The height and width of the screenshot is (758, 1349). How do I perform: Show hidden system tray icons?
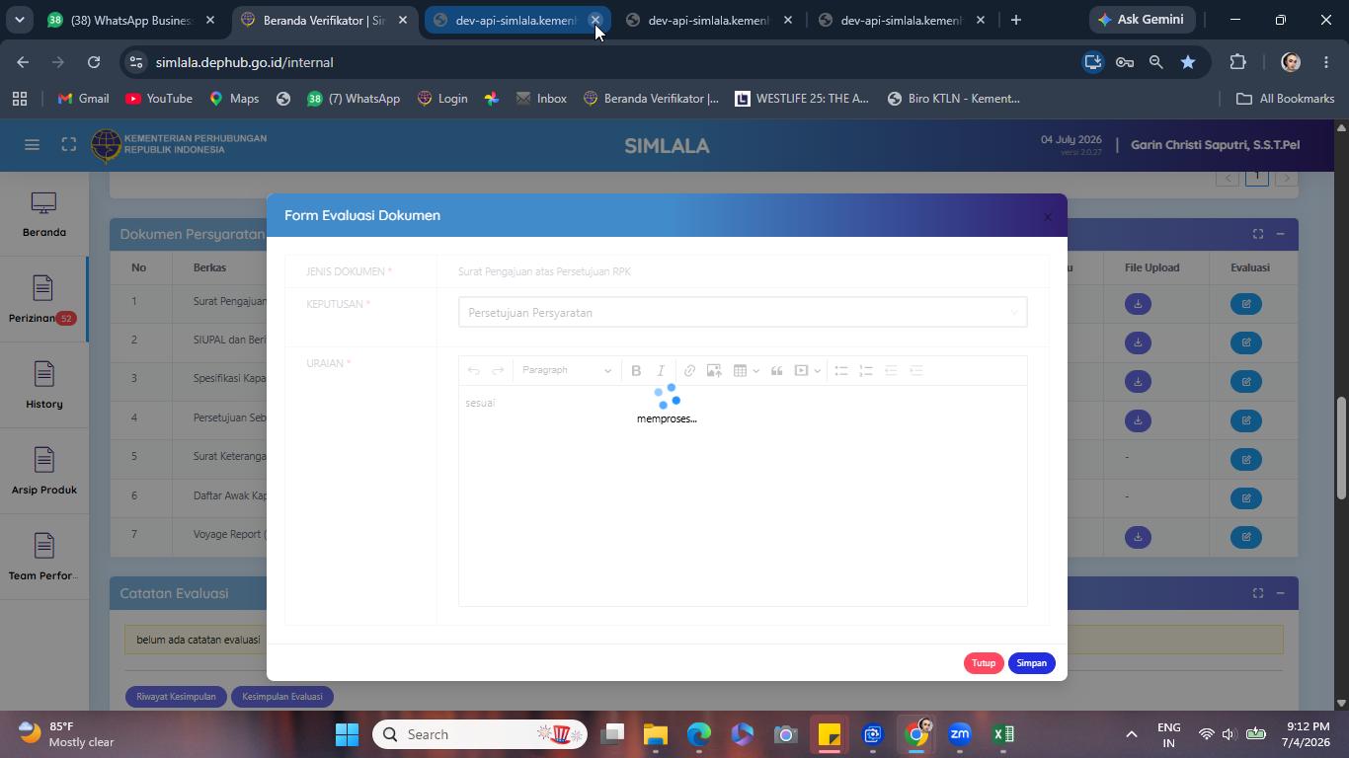click(x=1132, y=734)
